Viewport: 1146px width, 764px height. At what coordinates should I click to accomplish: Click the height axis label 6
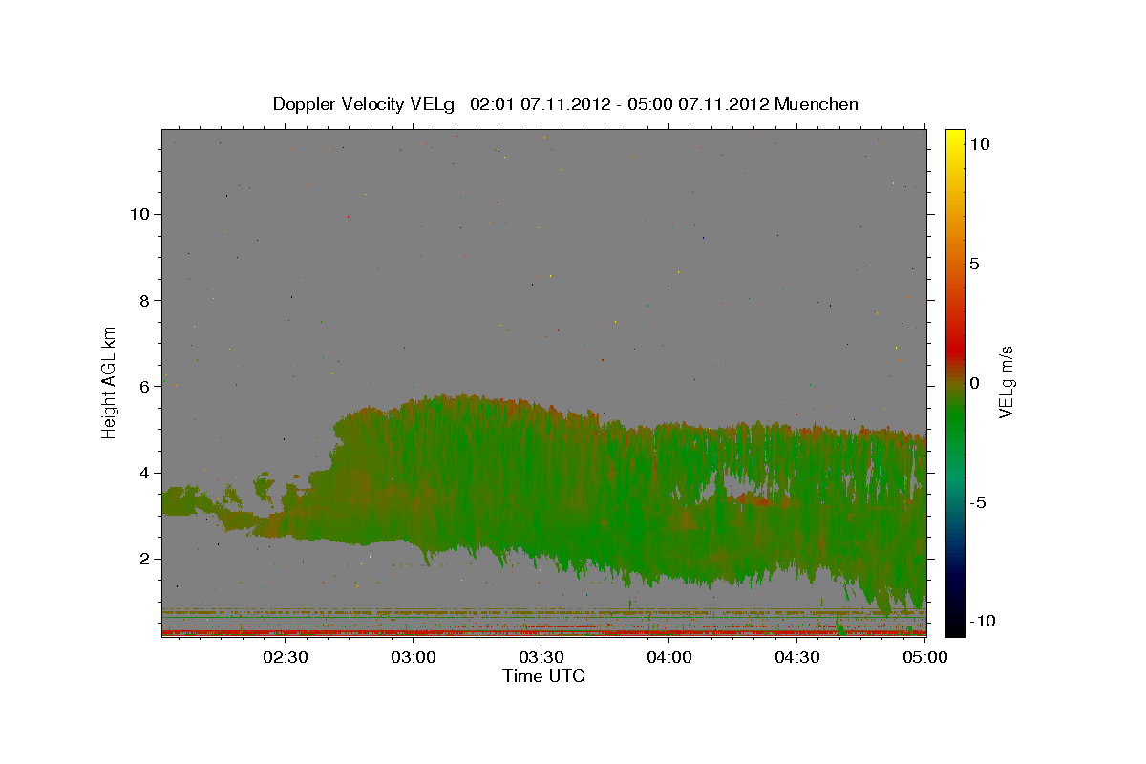click(x=144, y=387)
